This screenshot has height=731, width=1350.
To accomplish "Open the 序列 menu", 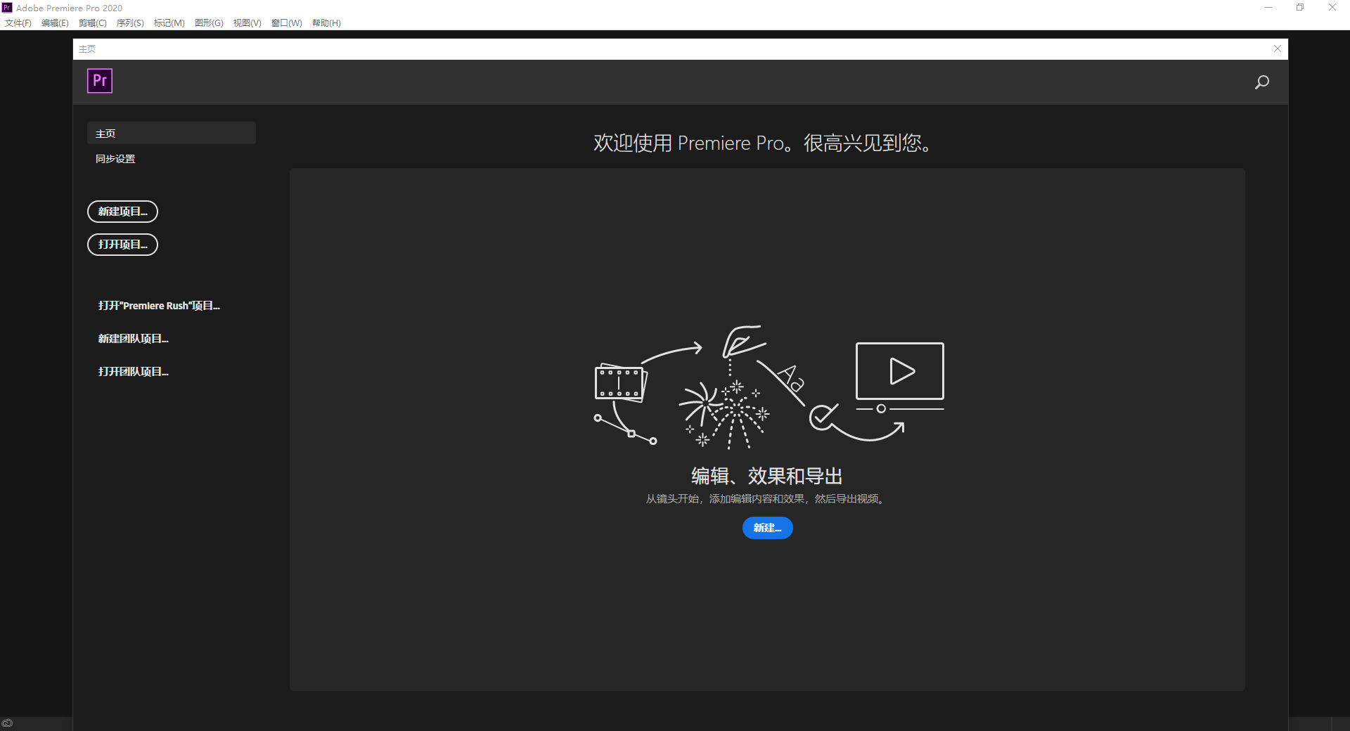I will (x=129, y=22).
